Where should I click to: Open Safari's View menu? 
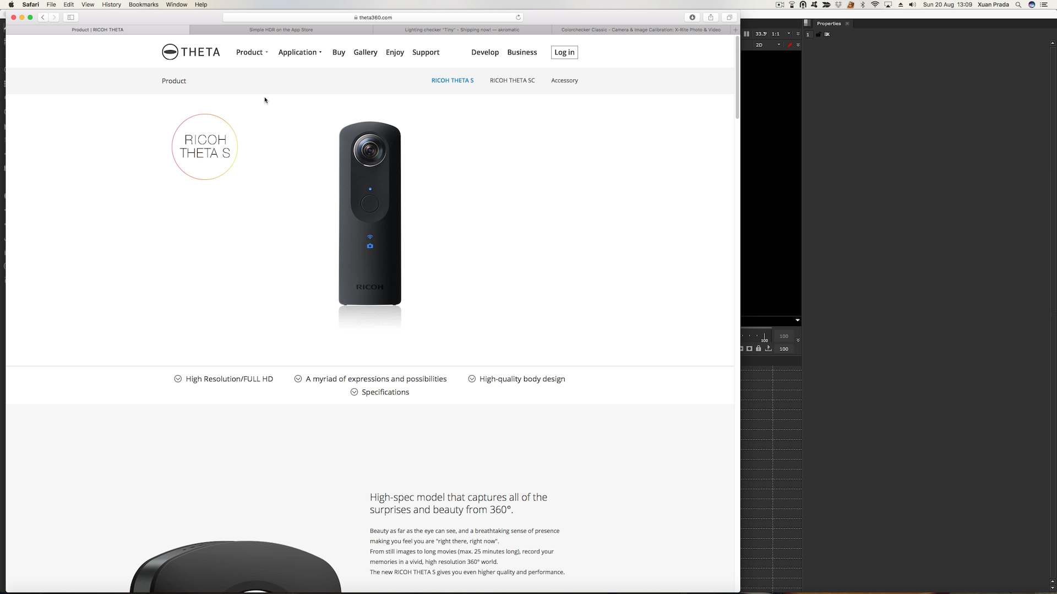[x=88, y=4]
